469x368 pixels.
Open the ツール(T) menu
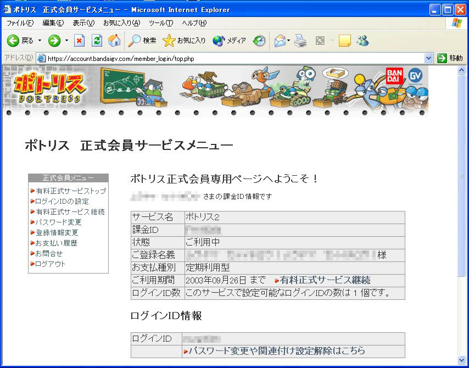[160, 23]
